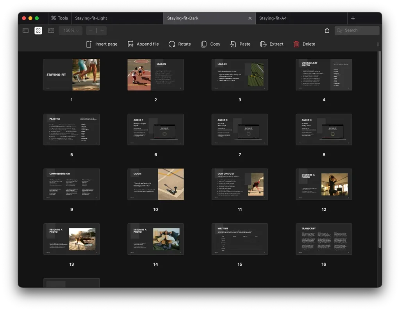This screenshot has width=400, height=311.
Task: Switch to thumbnail grid view mode
Action: click(38, 30)
